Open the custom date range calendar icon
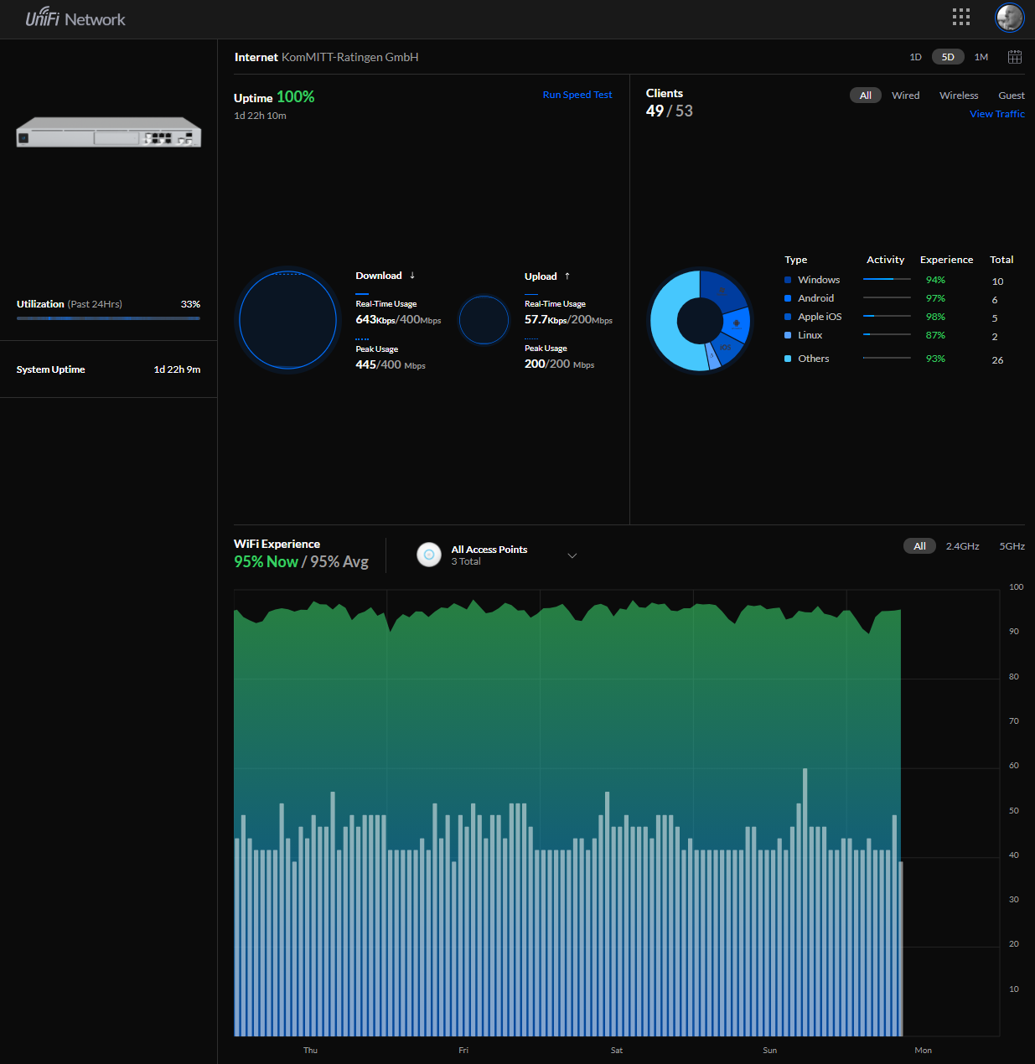1035x1064 pixels. click(x=1015, y=57)
